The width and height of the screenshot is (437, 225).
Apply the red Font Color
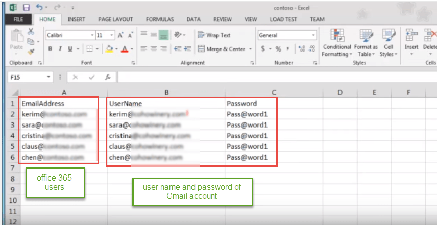[x=125, y=49]
